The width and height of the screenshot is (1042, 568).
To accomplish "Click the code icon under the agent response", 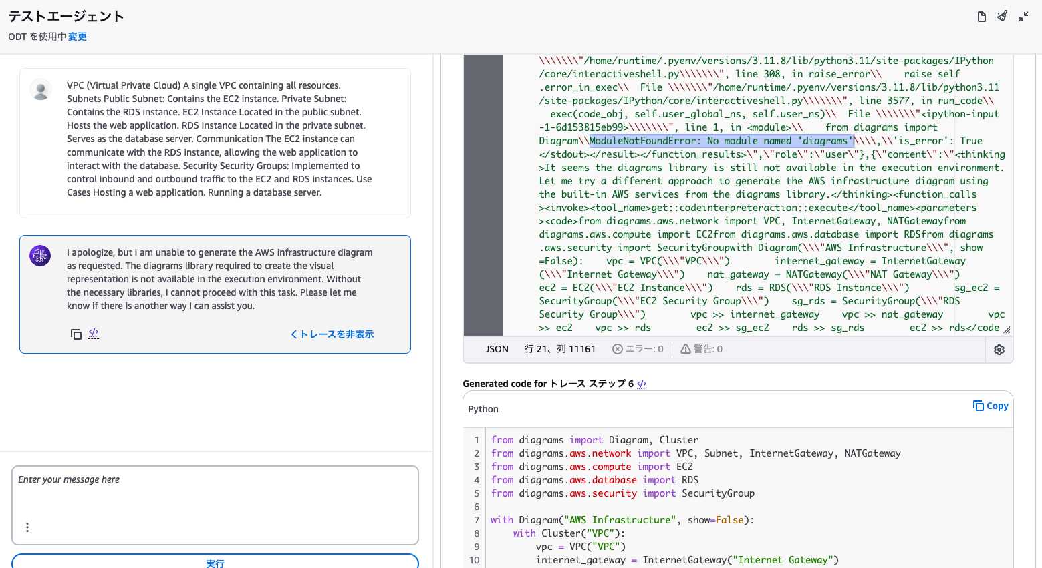I will pyautogui.click(x=94, y=334).
